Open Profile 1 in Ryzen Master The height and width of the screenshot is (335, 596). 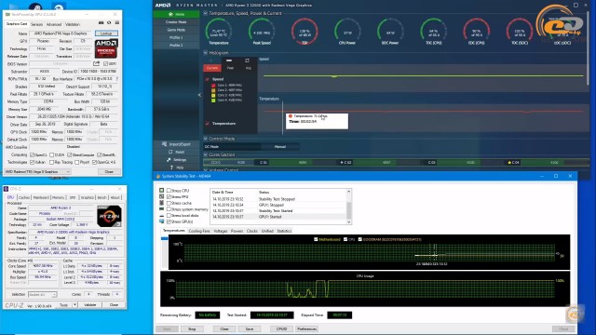pyautogui.click(x=176, y=37)
